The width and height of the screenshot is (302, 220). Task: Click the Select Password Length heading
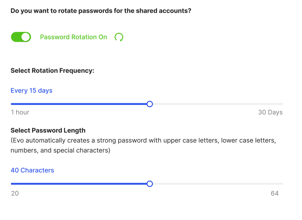[x=48, y=130]
